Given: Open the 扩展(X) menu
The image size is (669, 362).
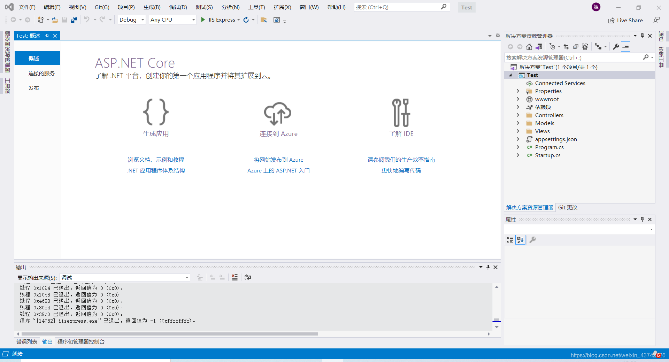Looking at the screenshot, I should click(x=282, y=7).
